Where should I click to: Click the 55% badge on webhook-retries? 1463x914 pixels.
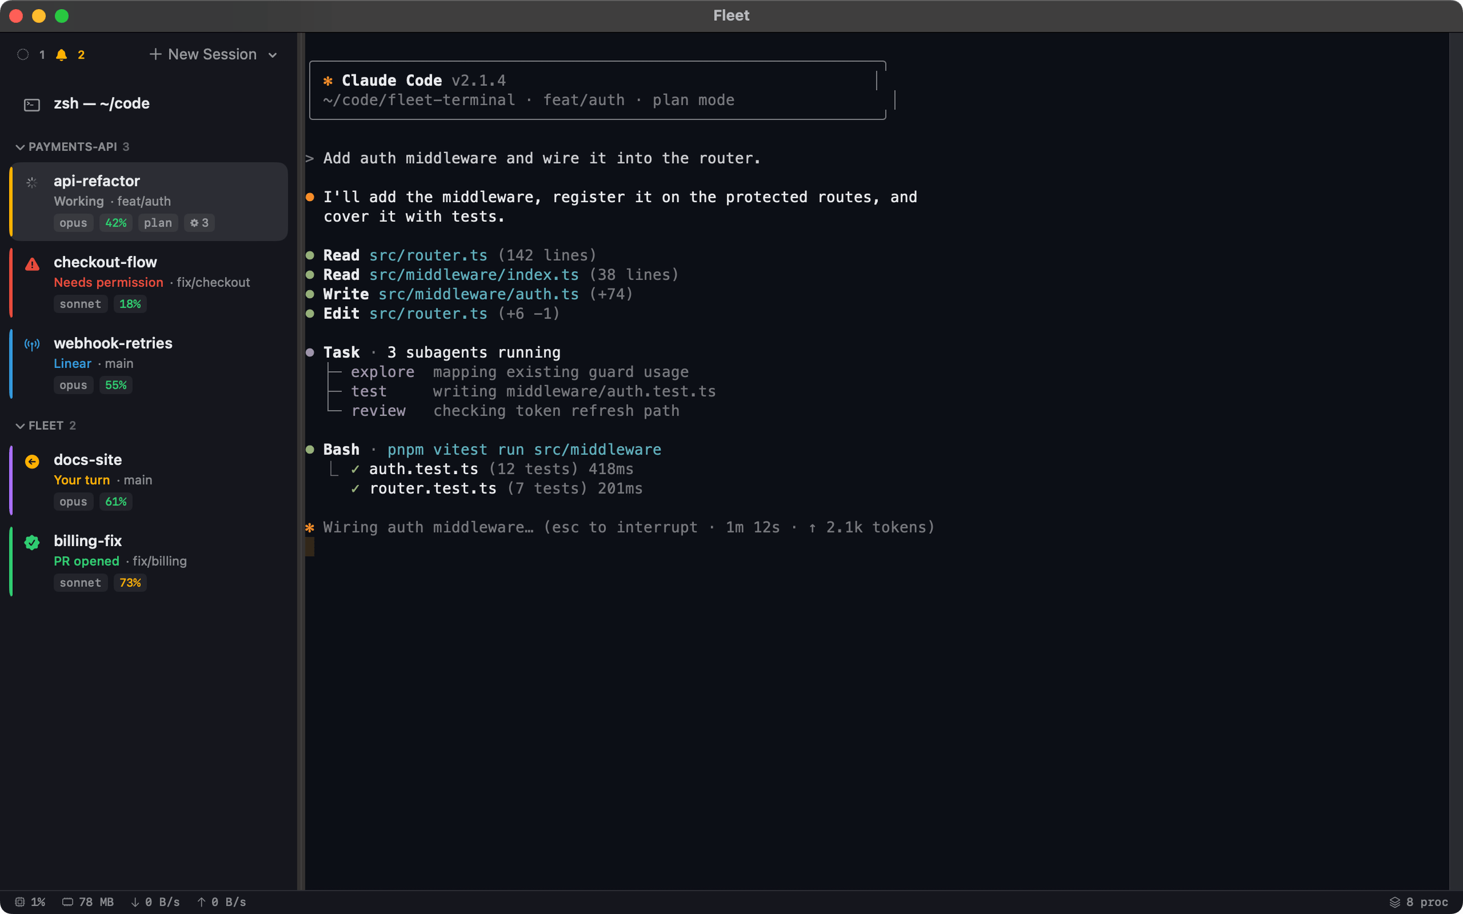click(x=116, y=385)
